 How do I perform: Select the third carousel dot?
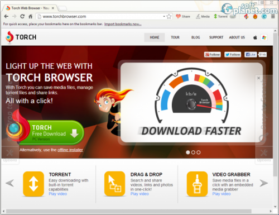pos(199,152)
